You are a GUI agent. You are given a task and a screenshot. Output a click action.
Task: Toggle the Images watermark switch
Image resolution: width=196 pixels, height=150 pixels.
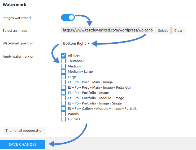coord(68,18)
